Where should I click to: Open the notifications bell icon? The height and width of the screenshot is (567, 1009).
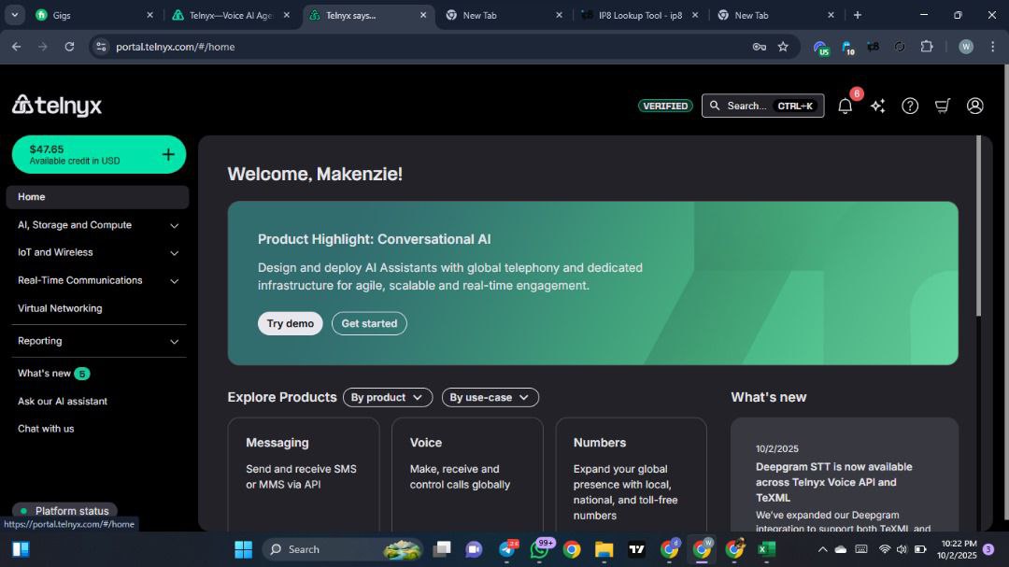(x=845, y=106)
